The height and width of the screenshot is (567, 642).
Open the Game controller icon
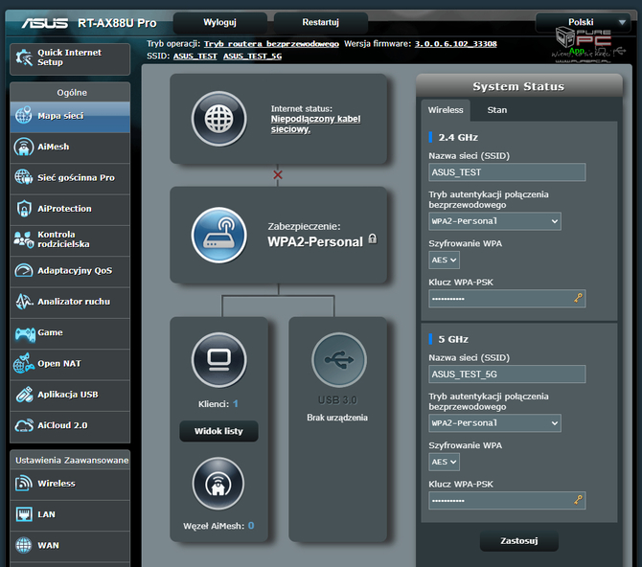point(25,333)
